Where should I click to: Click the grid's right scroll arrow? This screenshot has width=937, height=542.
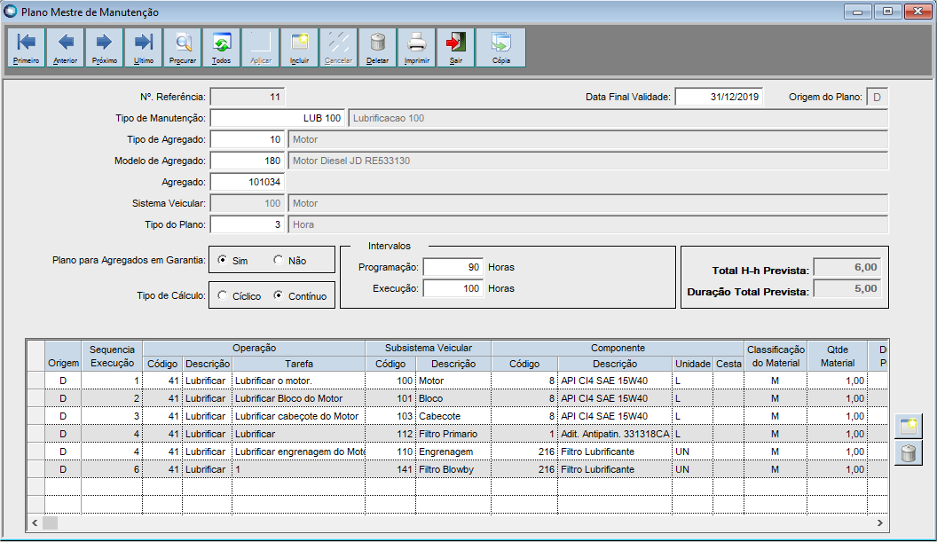click(x=880, y=523)
